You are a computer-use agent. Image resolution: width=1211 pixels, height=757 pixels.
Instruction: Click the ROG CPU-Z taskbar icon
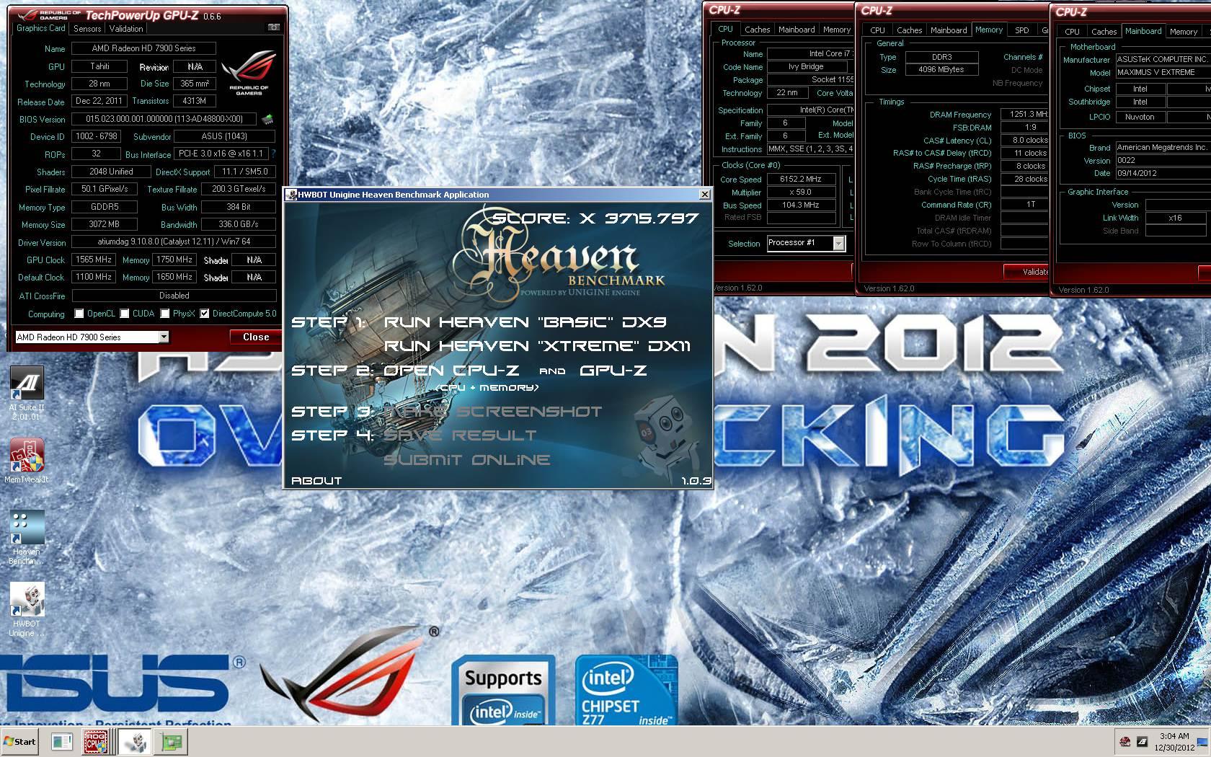coord(96,741)
